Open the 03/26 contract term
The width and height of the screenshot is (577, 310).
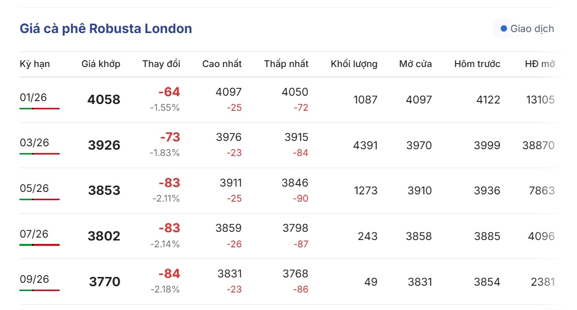point(34,142)
